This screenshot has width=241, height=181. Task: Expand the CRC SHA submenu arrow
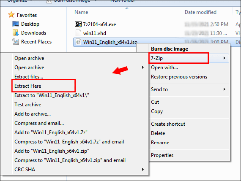(143, 169)
